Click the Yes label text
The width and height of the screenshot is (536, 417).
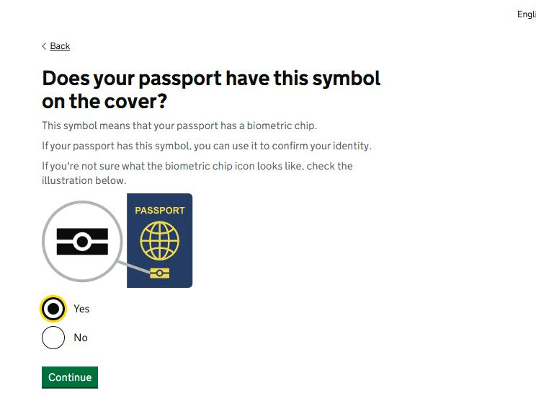tap(81, 309)
